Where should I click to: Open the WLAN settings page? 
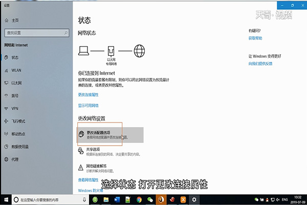pyautogui.click(x=16, y=70)
